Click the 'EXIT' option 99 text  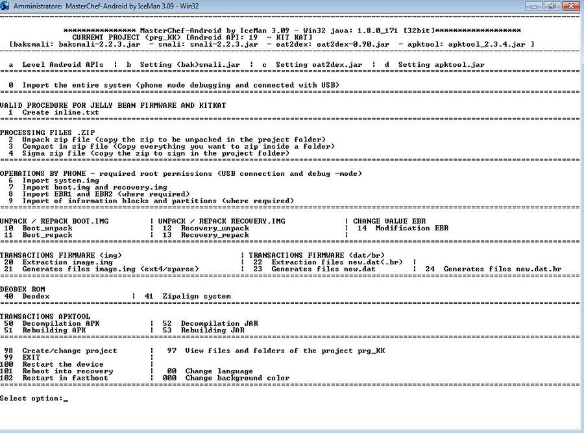click(31, 357)
